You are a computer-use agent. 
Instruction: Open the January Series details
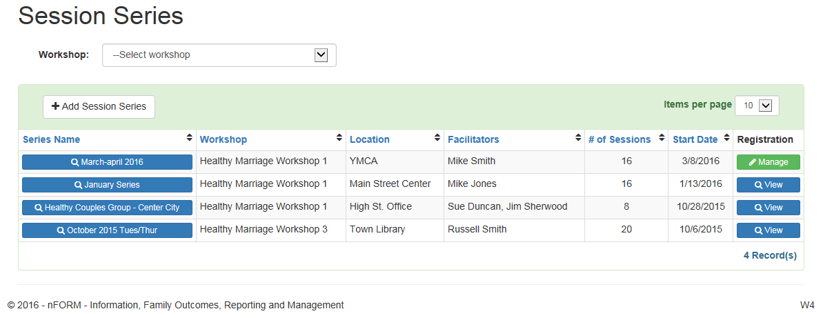coord(107,185)
